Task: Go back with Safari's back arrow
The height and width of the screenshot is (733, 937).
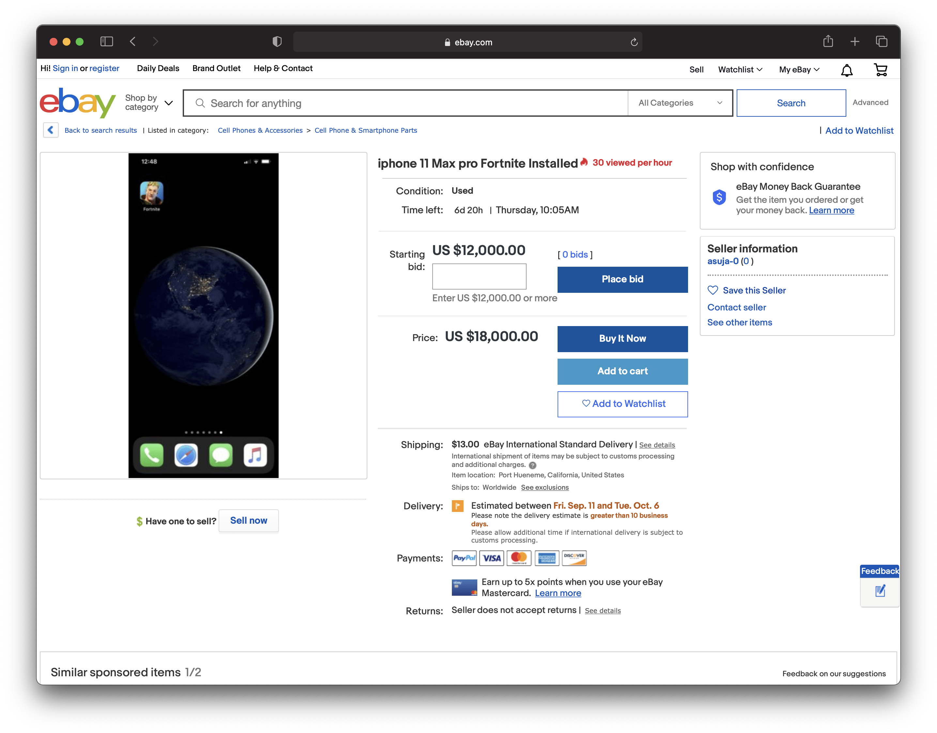Action: point(133,42)
